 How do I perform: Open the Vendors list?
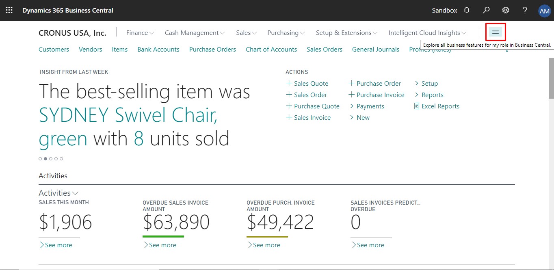[x=91, y=49]
